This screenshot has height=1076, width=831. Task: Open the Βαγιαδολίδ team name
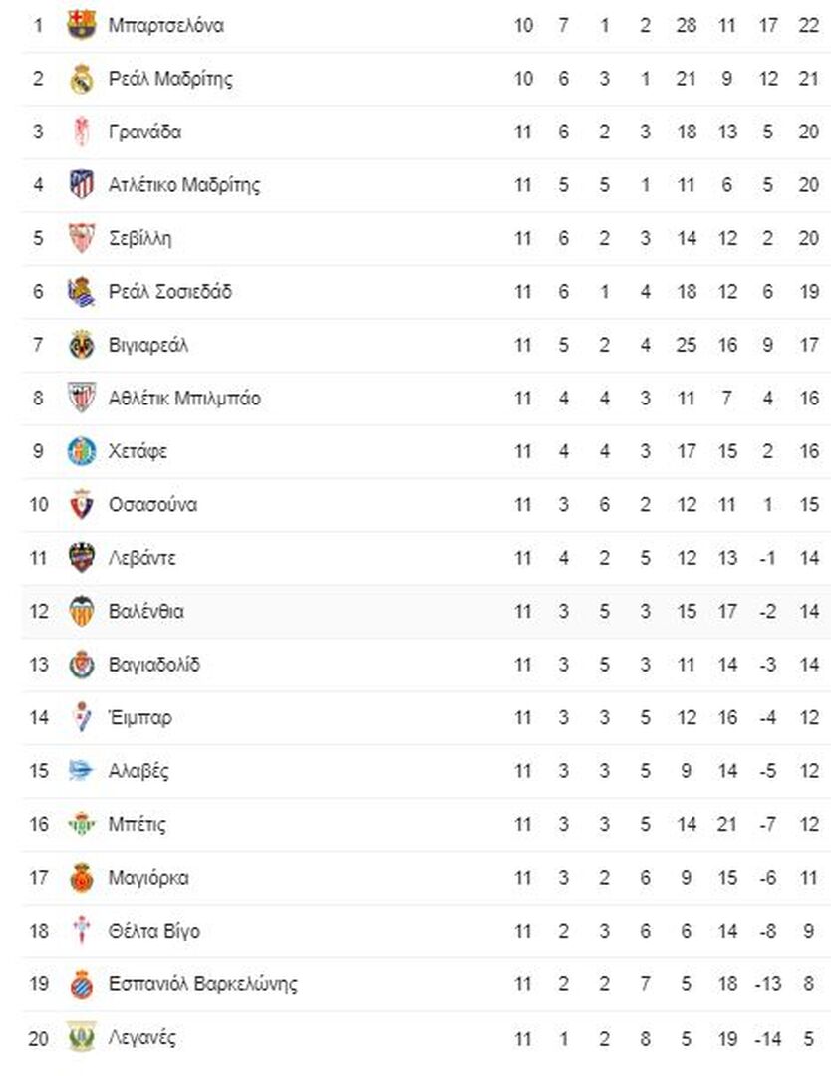tap(154, 665)
